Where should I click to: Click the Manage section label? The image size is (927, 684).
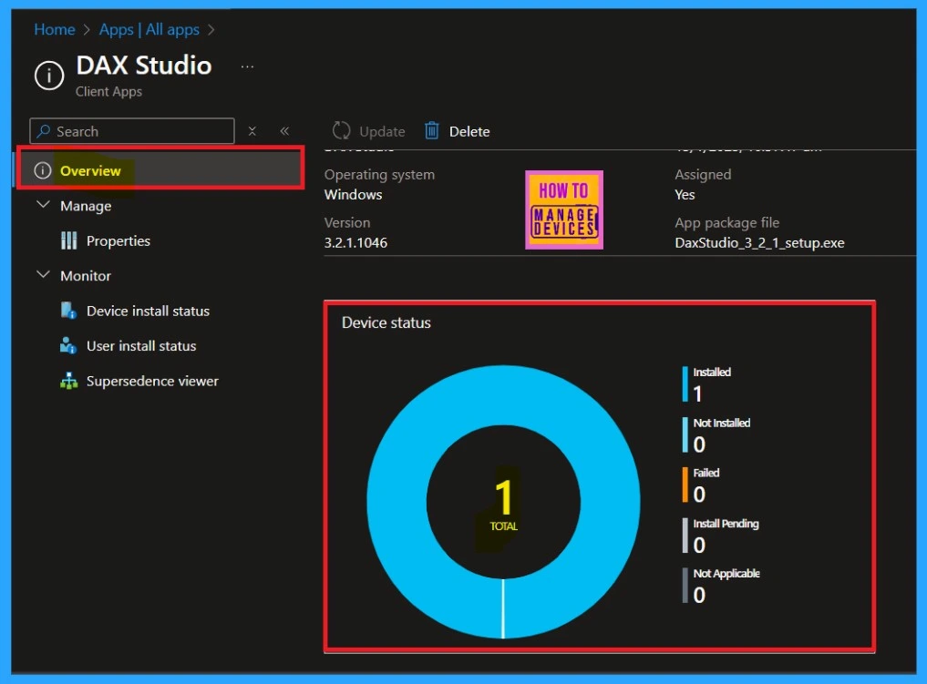tap(86, 206)
